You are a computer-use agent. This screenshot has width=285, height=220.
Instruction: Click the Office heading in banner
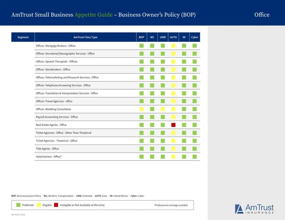[x=262, y=15]
